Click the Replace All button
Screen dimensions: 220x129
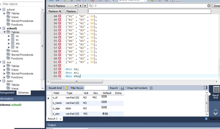coord(55,11)
